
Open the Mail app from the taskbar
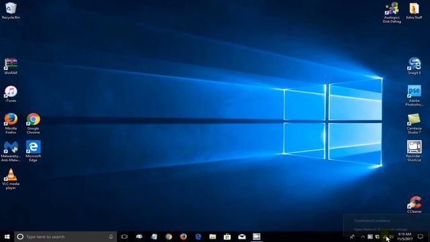coord(242,237)
